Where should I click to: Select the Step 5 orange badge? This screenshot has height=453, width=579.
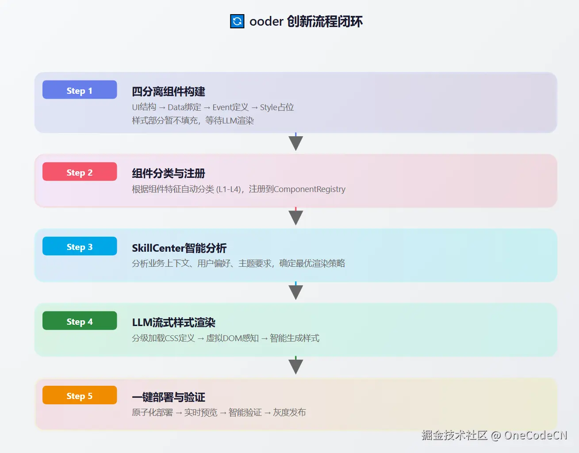click(x=79, y=395)
